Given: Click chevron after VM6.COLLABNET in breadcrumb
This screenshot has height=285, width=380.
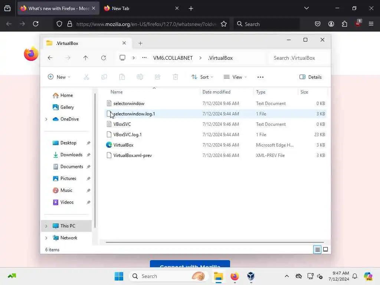Looking at the screenshot, I should [x=200, y=58].
